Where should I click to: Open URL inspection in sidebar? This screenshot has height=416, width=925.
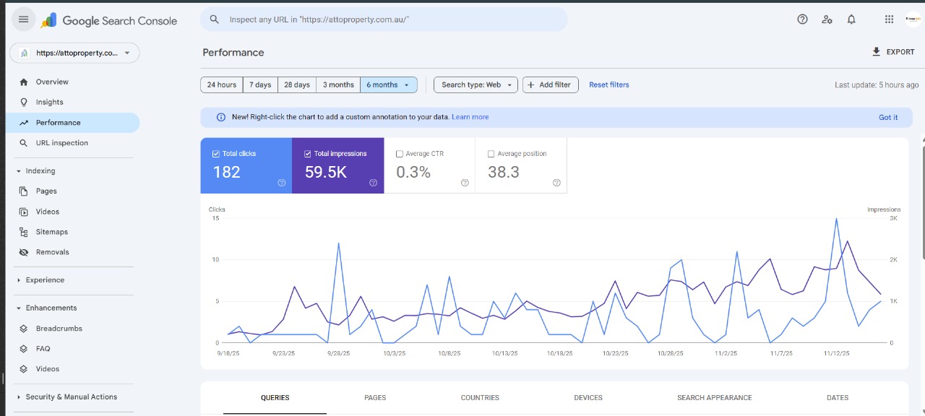(61, 143)
